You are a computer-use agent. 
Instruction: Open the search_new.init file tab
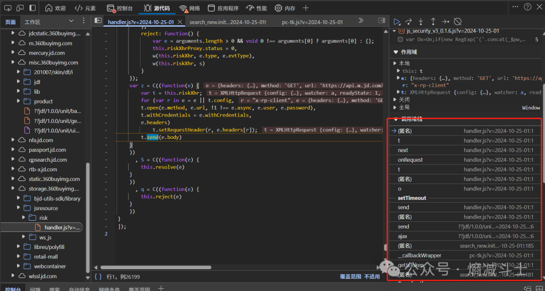coord(227,22)
